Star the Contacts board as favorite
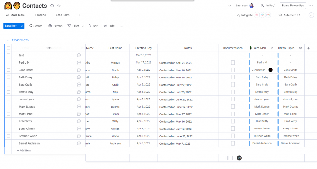Screen dimensions: 317x169 point(59,6)
